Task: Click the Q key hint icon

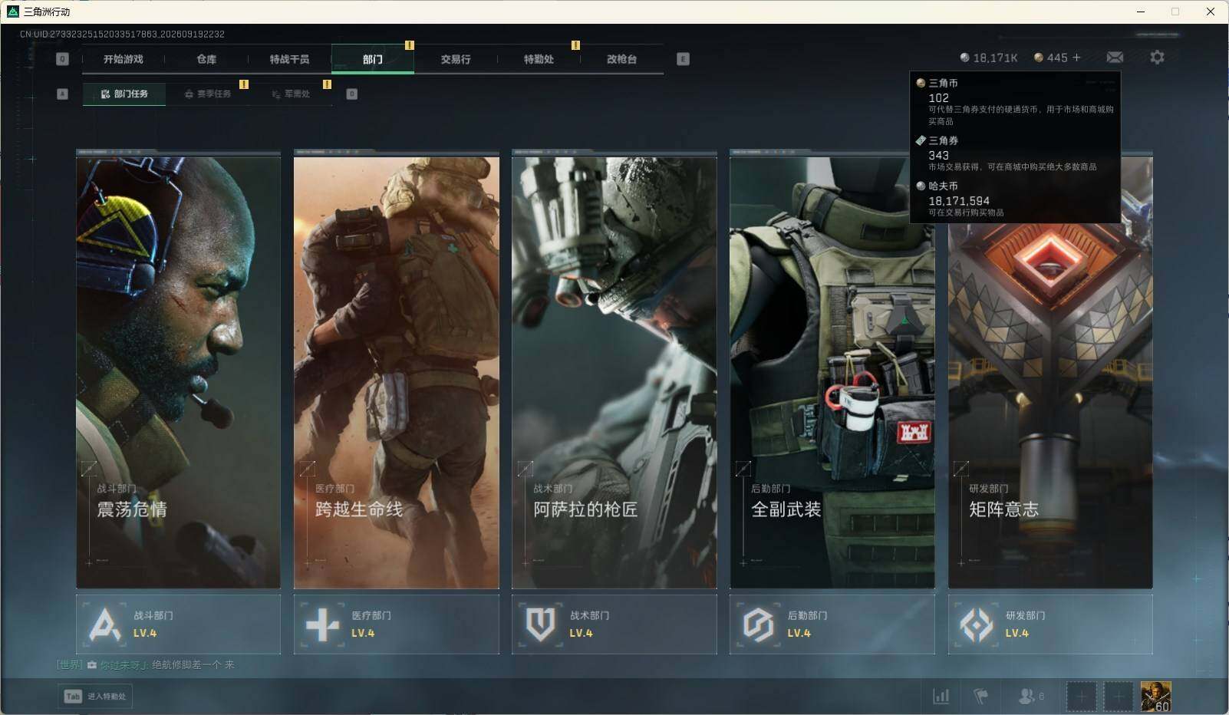Action: click(x=63, y=59)
